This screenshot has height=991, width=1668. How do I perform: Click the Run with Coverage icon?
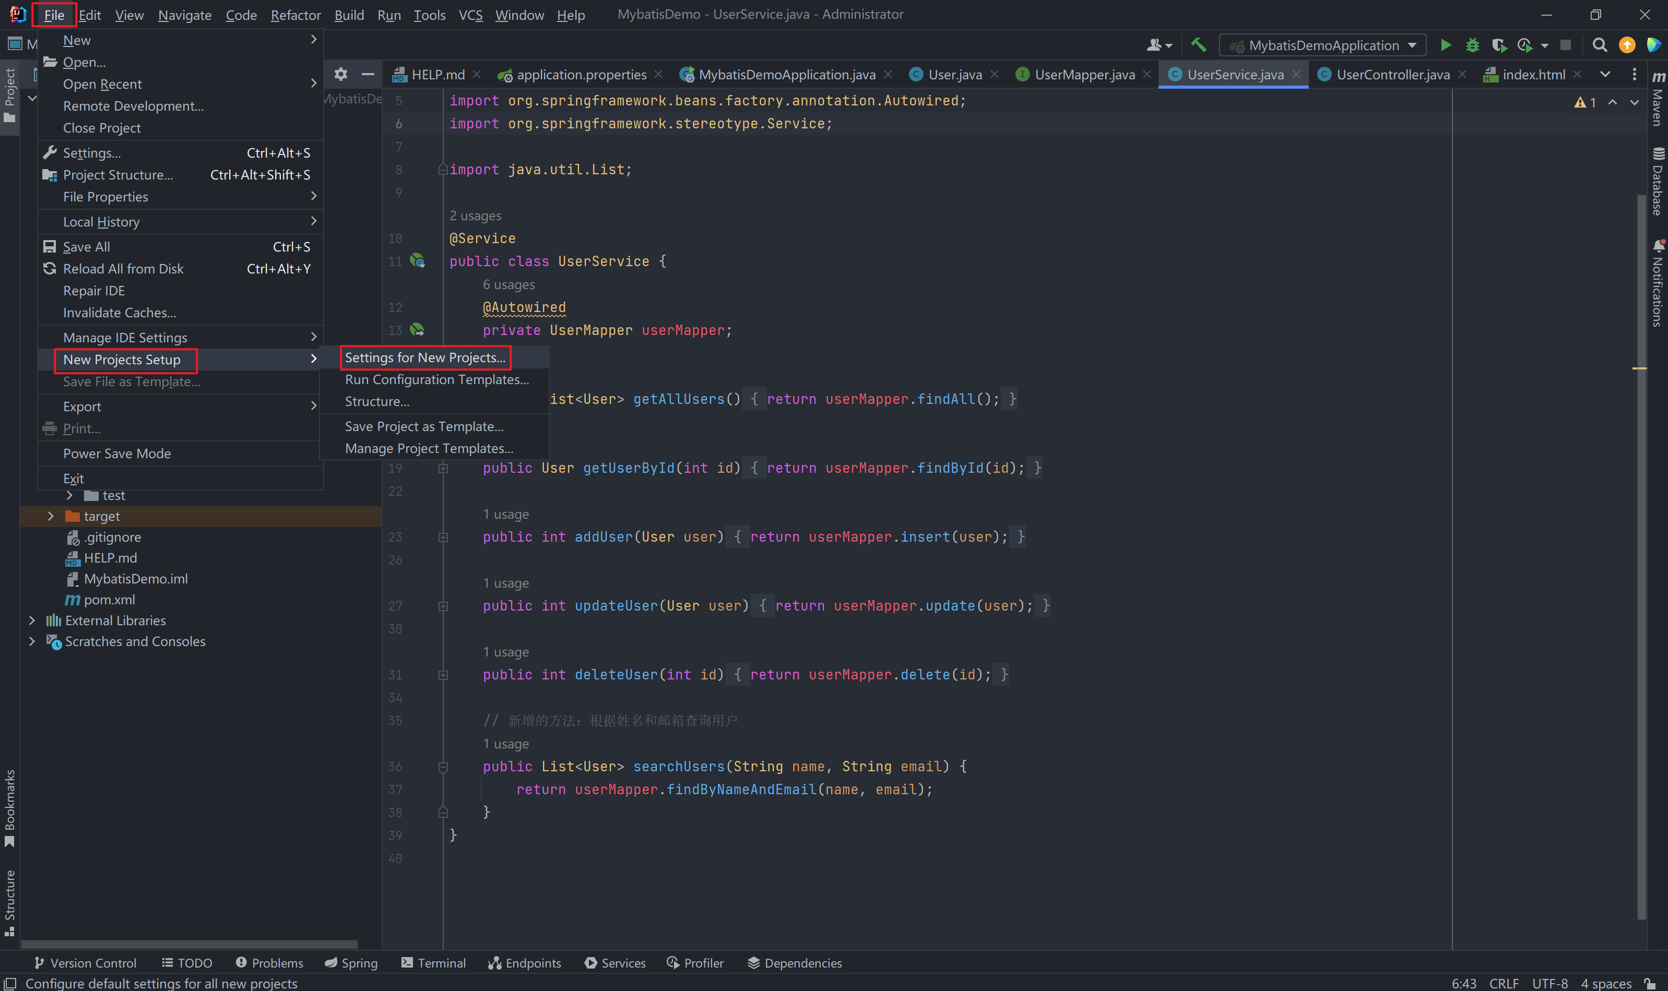tap(1499, 45)
